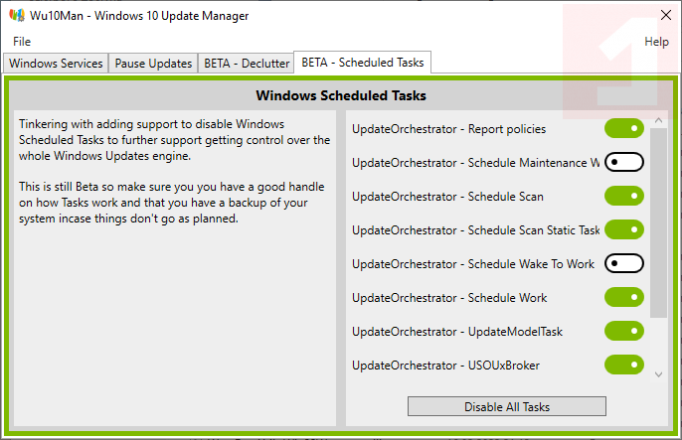
Task: Toggle UpdateOrchestrator Report policies switch
Action: [x=624, y=129]
